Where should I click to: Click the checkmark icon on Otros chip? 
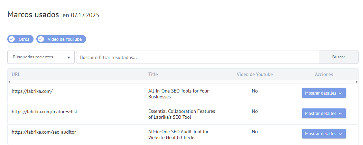(12, 39)
